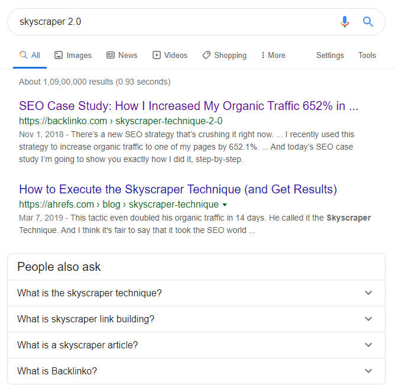The image size is (395, 385).
Task: Click the microphone voice search icon
Action: pos(345,22)
